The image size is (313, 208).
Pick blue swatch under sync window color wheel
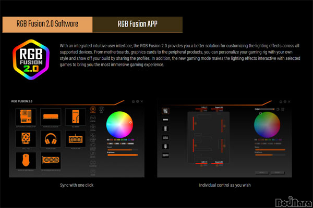[129, 140]
